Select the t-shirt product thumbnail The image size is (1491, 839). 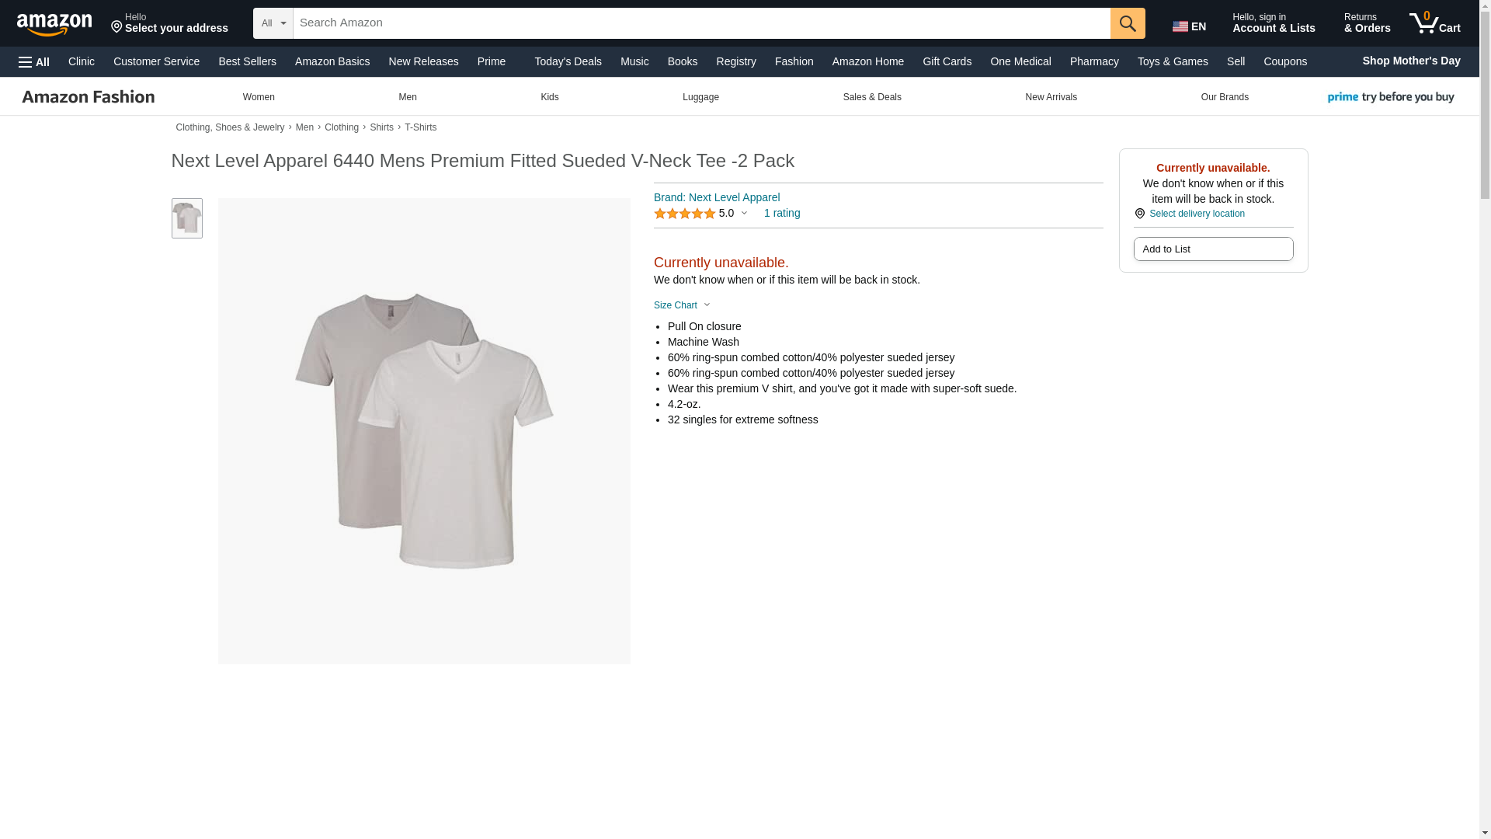[187, 218]
